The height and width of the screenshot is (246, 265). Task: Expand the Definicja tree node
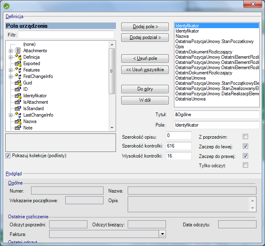coord(10,57)
